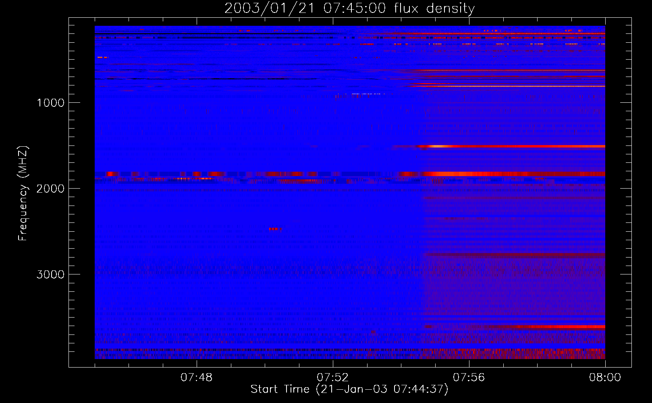652x403 pixels.
Task: Click the '3000' frequency tick label
Action: 50,274
